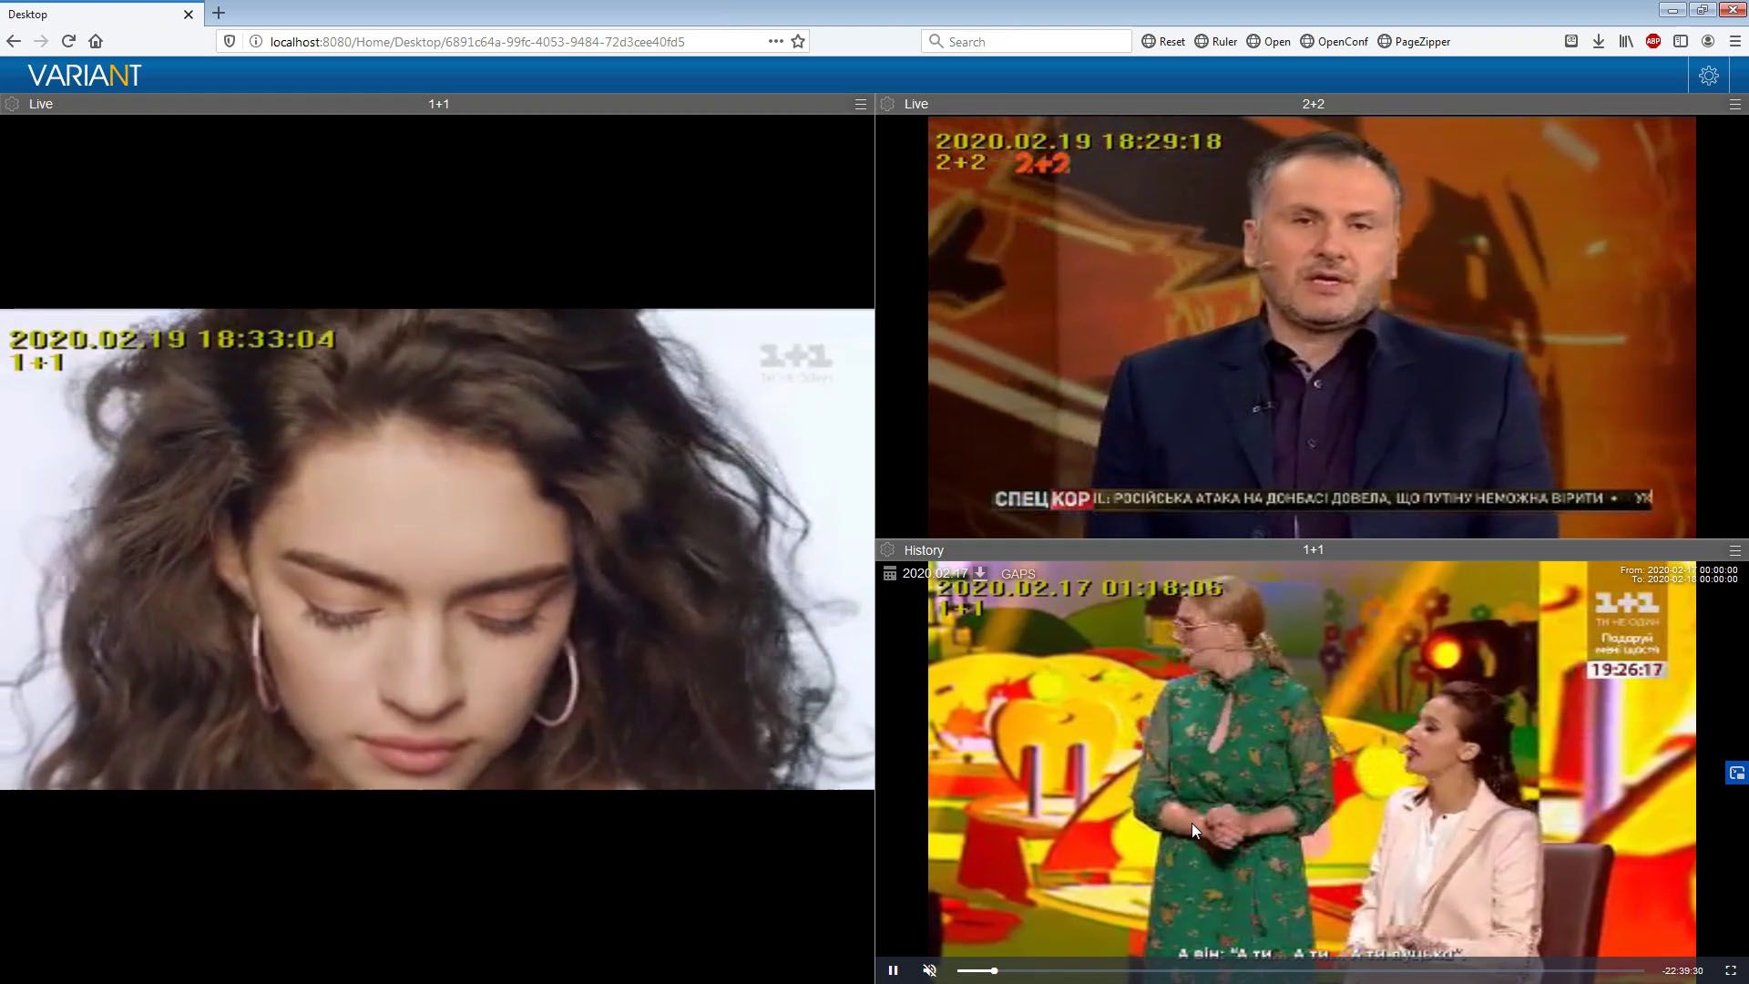Unmute the History player audio
Image resolution: width=1749 pixels, height=984 pixels.
point(929,970)
